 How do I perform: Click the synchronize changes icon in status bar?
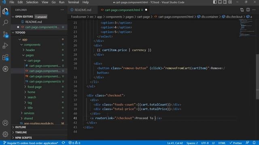(63, 143)
